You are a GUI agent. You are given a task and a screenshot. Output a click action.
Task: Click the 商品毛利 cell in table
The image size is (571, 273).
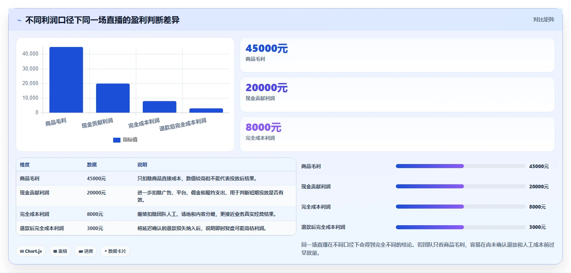tap(30, 178)
